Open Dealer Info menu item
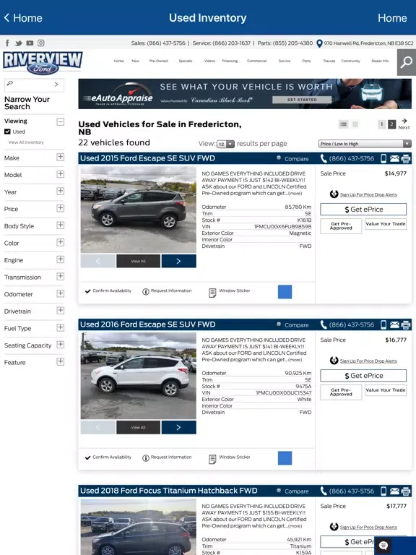 tap(380, 61)
